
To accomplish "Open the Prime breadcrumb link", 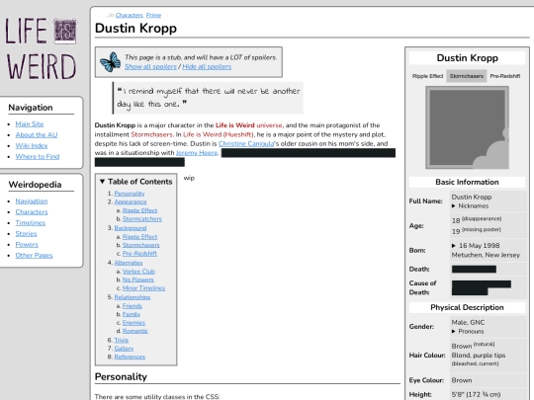I will pyautogui.click(x=153, y=15).
